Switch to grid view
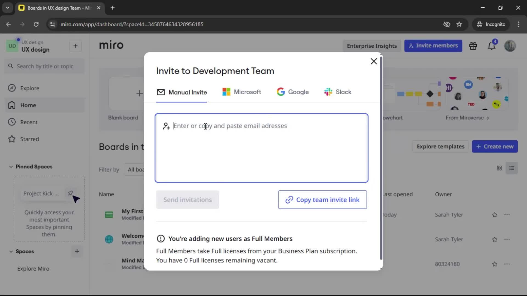The width and height of the screenshot is (527, 296). click(499, 168)
